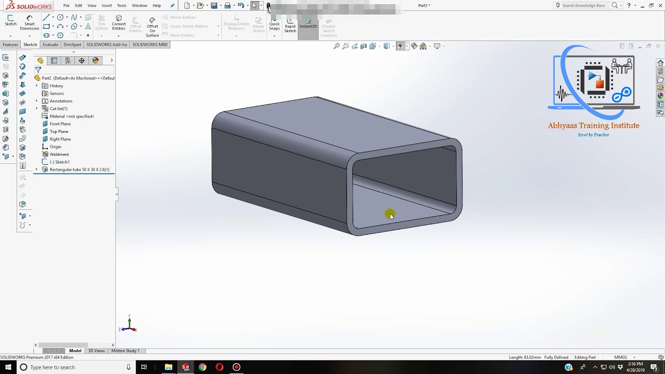Toggle Hide/Show Items eye button
This screenshot has height=374, width=665.
(x=400, y=46)
